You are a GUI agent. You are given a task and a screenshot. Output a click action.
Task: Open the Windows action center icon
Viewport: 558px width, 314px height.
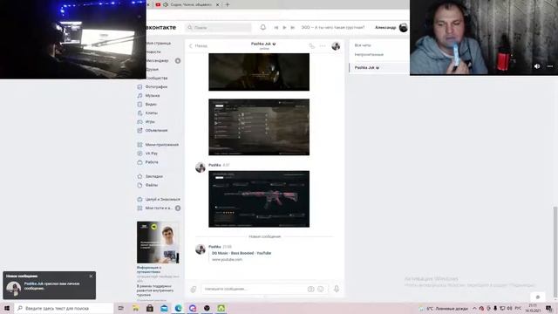click(x=549, y=308)
